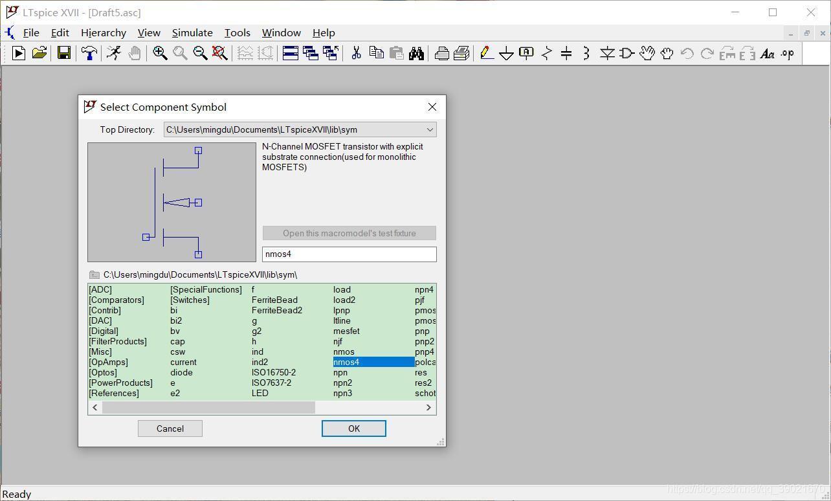831x501 pixels.
Task: Select the Place Capacitor tool
Action: point(566,53)
